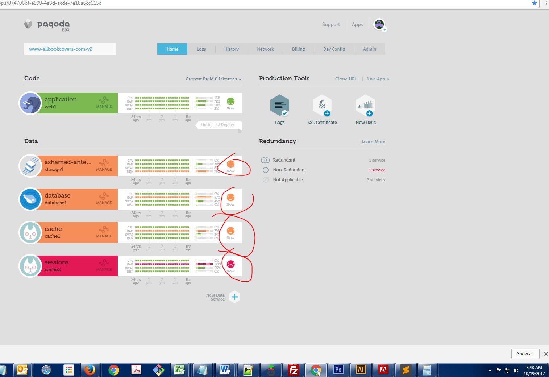Click the application web1 elephant icon
Image resolution: width=549 pixels, height=377 pixels.
tap(30, 103)
